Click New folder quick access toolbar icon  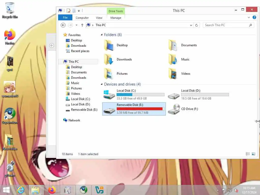point(74,11)
